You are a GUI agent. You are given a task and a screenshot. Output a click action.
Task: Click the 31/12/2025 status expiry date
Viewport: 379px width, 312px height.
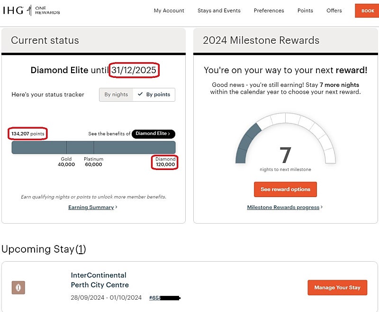[x=134, y=70]
